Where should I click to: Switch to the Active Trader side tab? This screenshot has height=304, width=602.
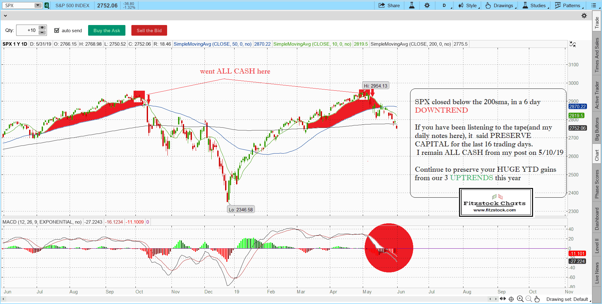(597, 95)
